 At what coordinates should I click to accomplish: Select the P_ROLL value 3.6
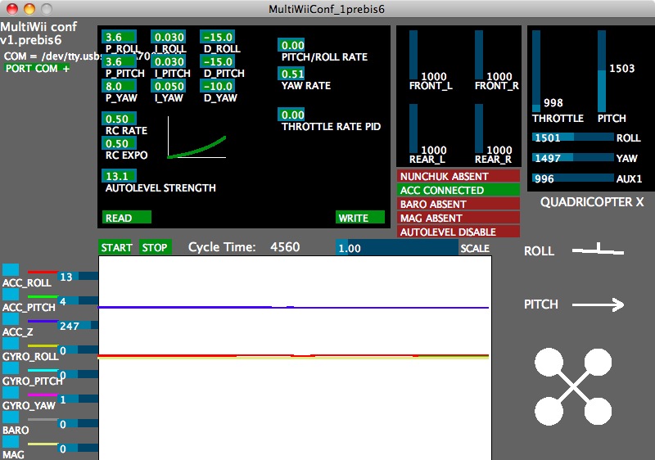click(119, 37)
